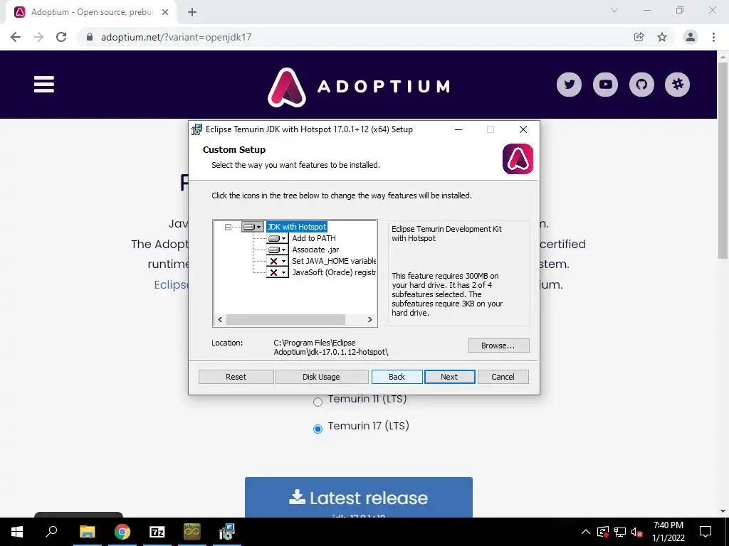Minimize the Temurin setup window
The height and width of the screenshot is (546, 729).
click(458, 129)
